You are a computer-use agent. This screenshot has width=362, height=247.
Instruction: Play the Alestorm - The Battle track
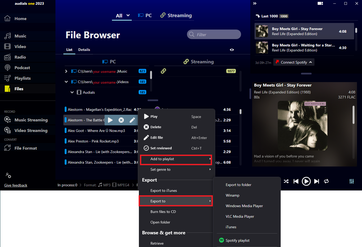point(110,120)
